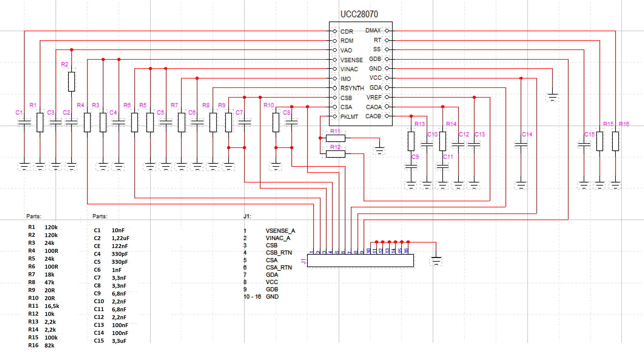Click the 'R11 16,5k' parts list entry

coord(44,306)
